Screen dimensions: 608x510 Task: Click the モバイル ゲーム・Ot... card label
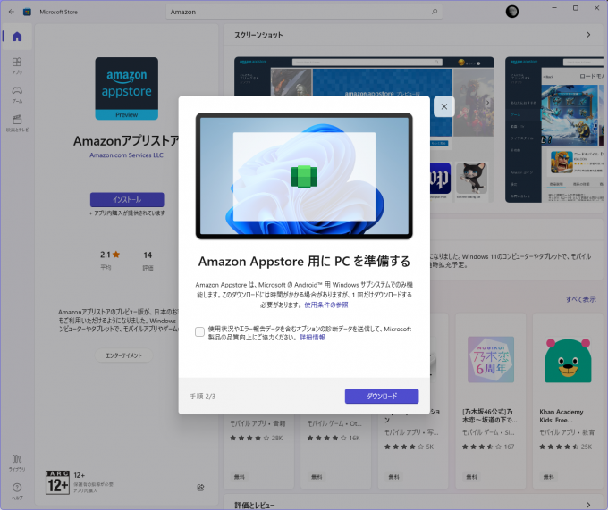334,423
